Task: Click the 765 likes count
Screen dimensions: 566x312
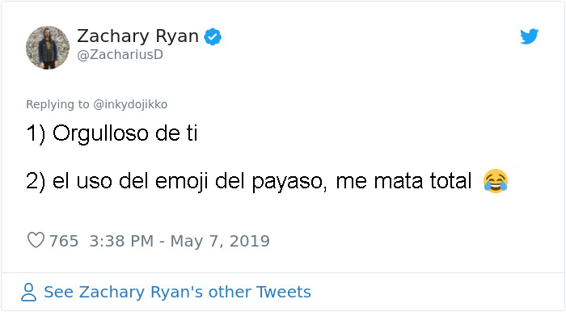Action: pos(64,241)
